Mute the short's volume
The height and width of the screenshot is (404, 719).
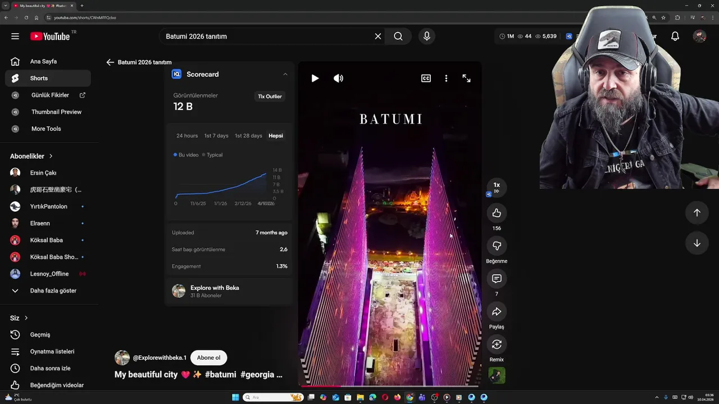(x=338, y=79)
